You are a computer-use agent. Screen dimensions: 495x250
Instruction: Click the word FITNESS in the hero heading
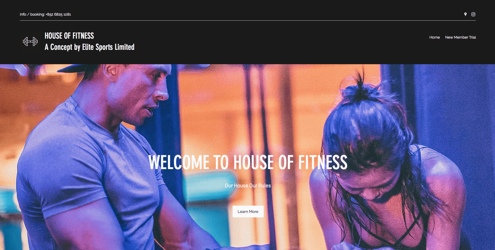click(x=323, y=162)
